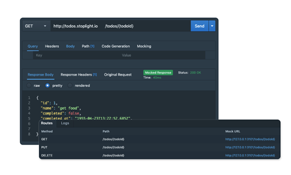The width and height of the screenshot is (291, 175).
Task: Open the Send options dropdown arrow
Action: pyautogui.click(x=212, y=26)
